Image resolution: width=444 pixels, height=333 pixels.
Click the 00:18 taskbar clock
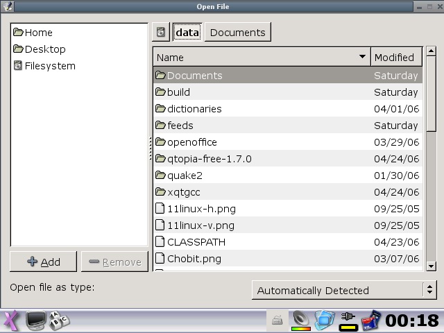(x=411, y=321)
